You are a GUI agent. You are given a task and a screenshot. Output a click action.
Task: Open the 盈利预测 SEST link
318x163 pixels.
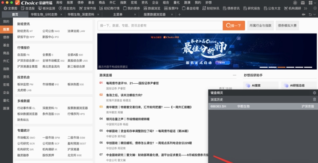pos(77,143)
